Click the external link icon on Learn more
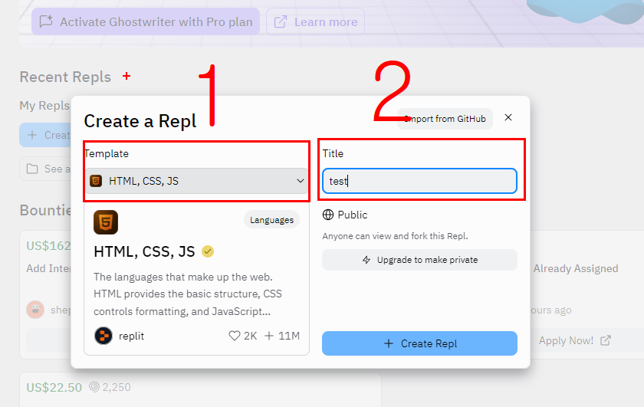 (x=280, y=21)
